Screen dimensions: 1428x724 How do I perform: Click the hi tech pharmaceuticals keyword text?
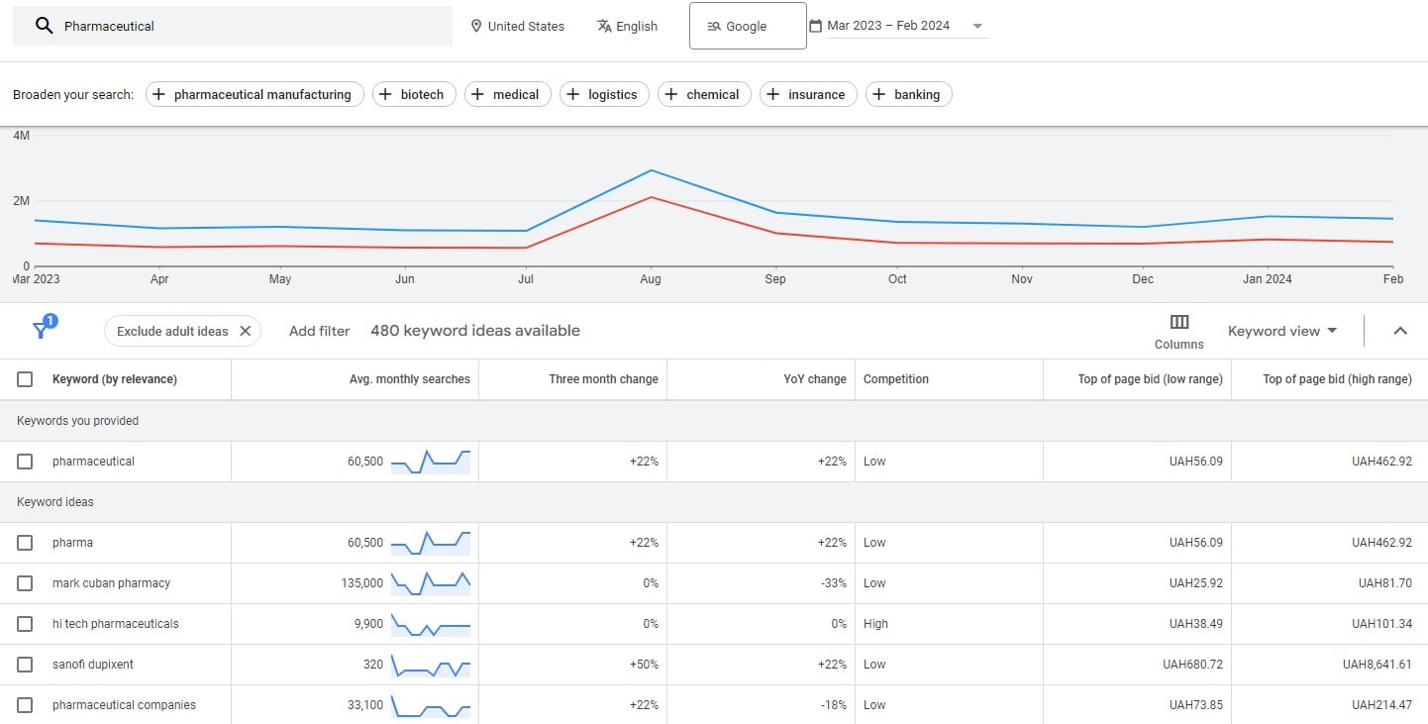pyautogui.click(x=116, y=624)
